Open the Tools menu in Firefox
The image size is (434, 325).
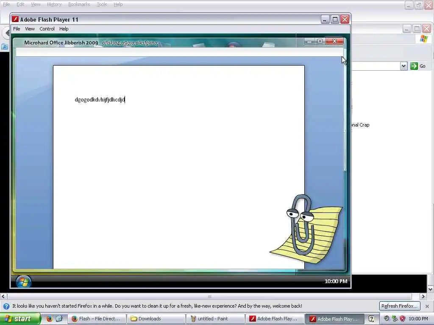(102, 4)
